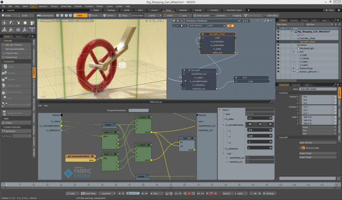Open the Render menu
Image resolution: width=342 pixels, height=200 pixels.
[x=100, y=6]
